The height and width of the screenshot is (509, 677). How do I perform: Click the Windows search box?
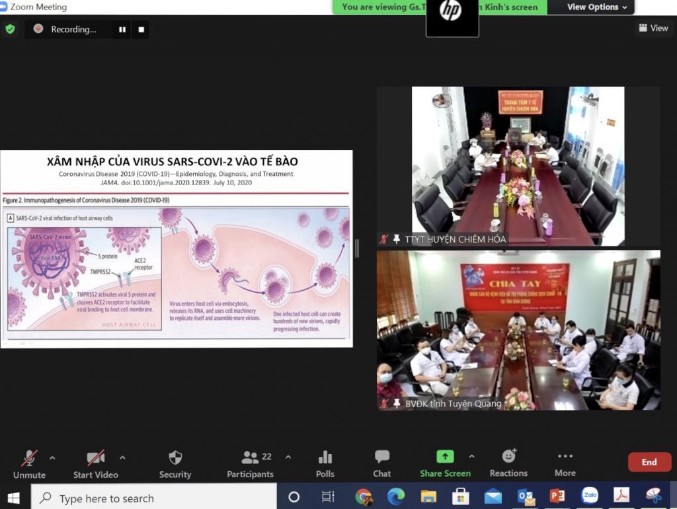point(153,498)
